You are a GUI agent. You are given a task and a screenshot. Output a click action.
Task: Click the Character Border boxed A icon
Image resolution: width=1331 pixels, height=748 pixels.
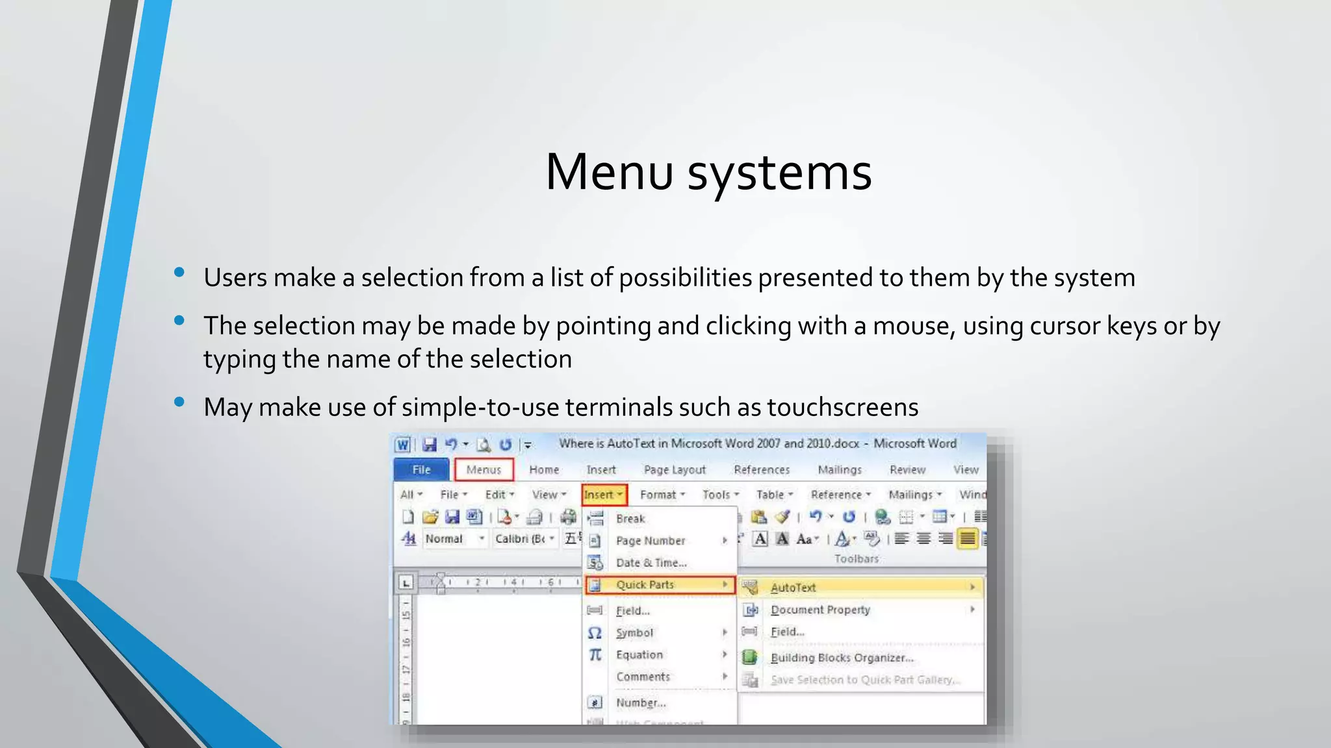pos(760,539)
